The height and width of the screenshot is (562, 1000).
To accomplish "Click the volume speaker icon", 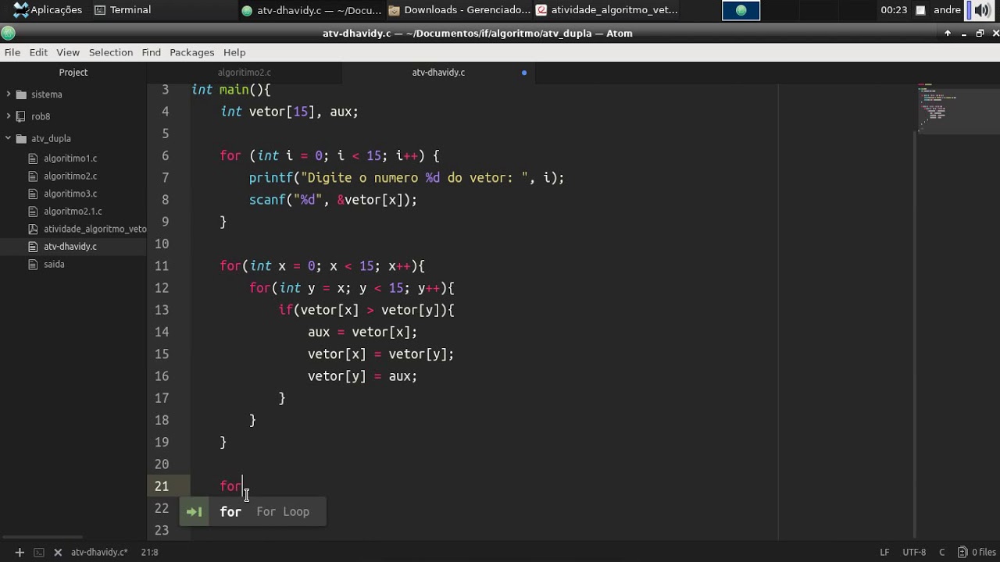I will (x=982, y=10).
